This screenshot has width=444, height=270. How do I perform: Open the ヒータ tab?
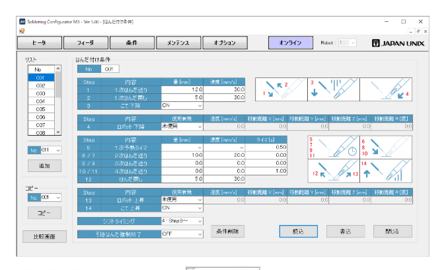[40, 43]
